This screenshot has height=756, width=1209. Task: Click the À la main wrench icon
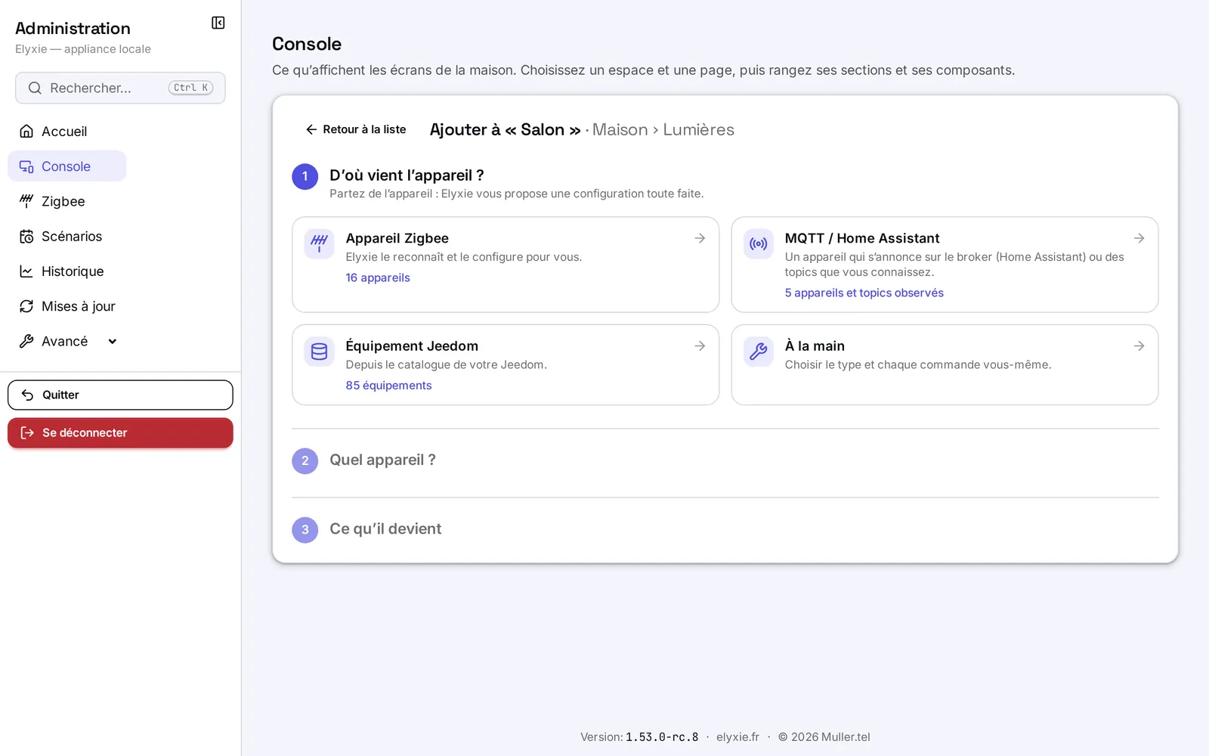click(758, 352)
